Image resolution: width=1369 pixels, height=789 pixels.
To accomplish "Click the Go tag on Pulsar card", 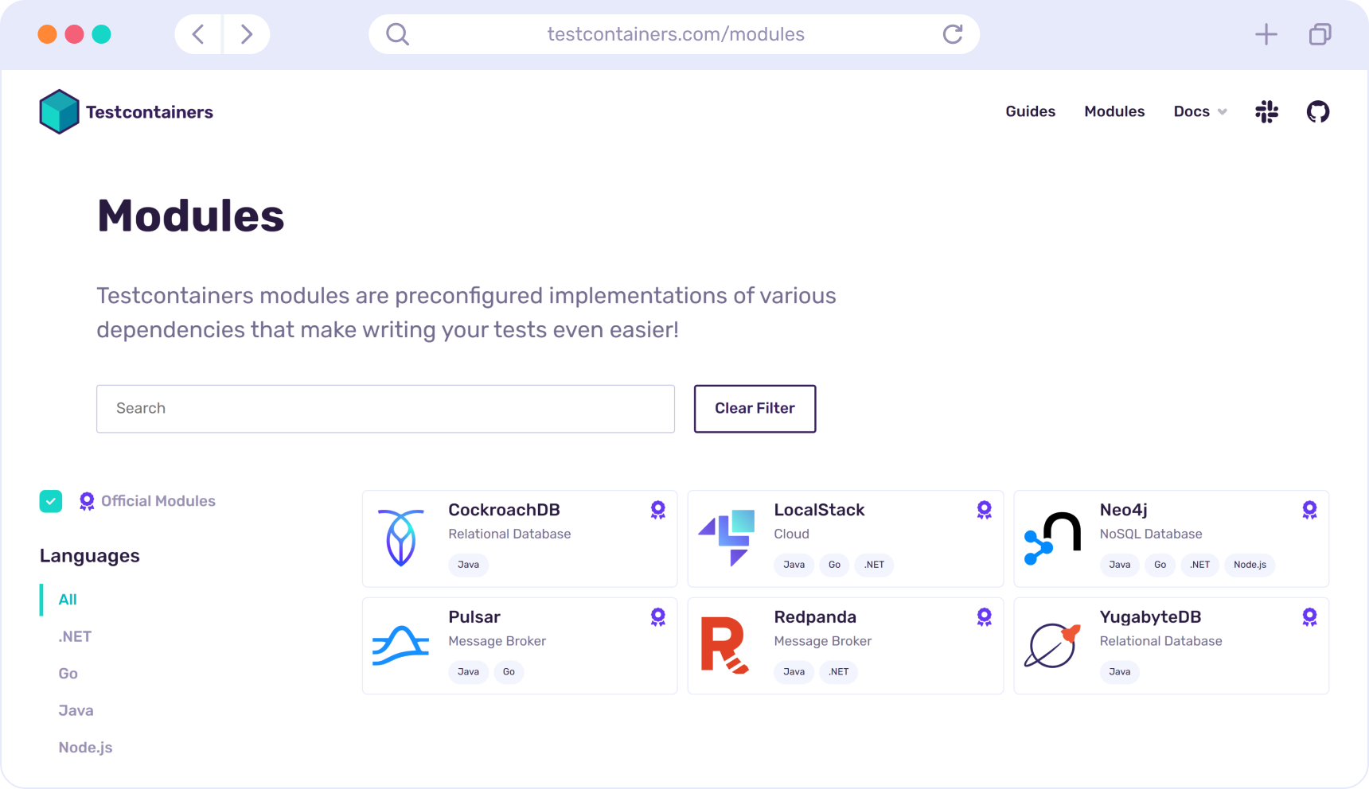I will [x=509, y=672].
